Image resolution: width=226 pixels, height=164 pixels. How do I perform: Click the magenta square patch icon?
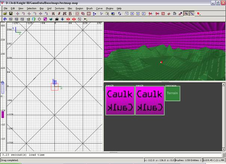coord(45,19)
